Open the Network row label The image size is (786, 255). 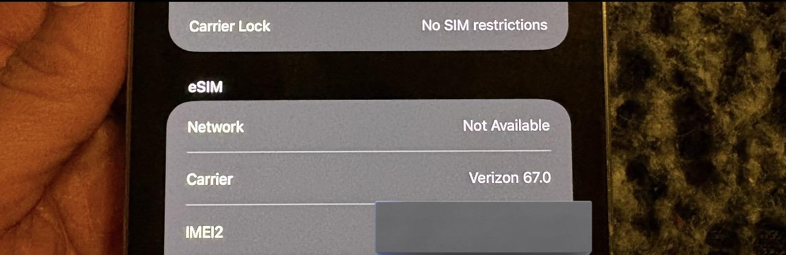tap(215, 127)
